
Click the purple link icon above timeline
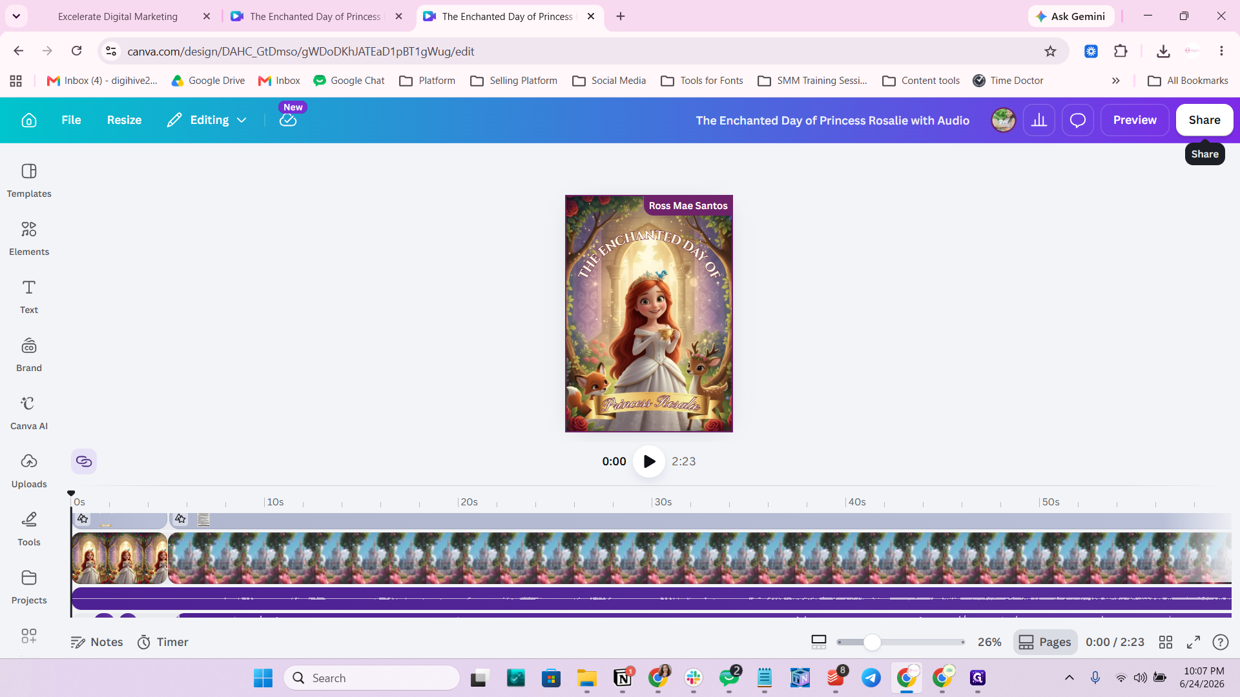pyautogui.click(x=84, y=461)
